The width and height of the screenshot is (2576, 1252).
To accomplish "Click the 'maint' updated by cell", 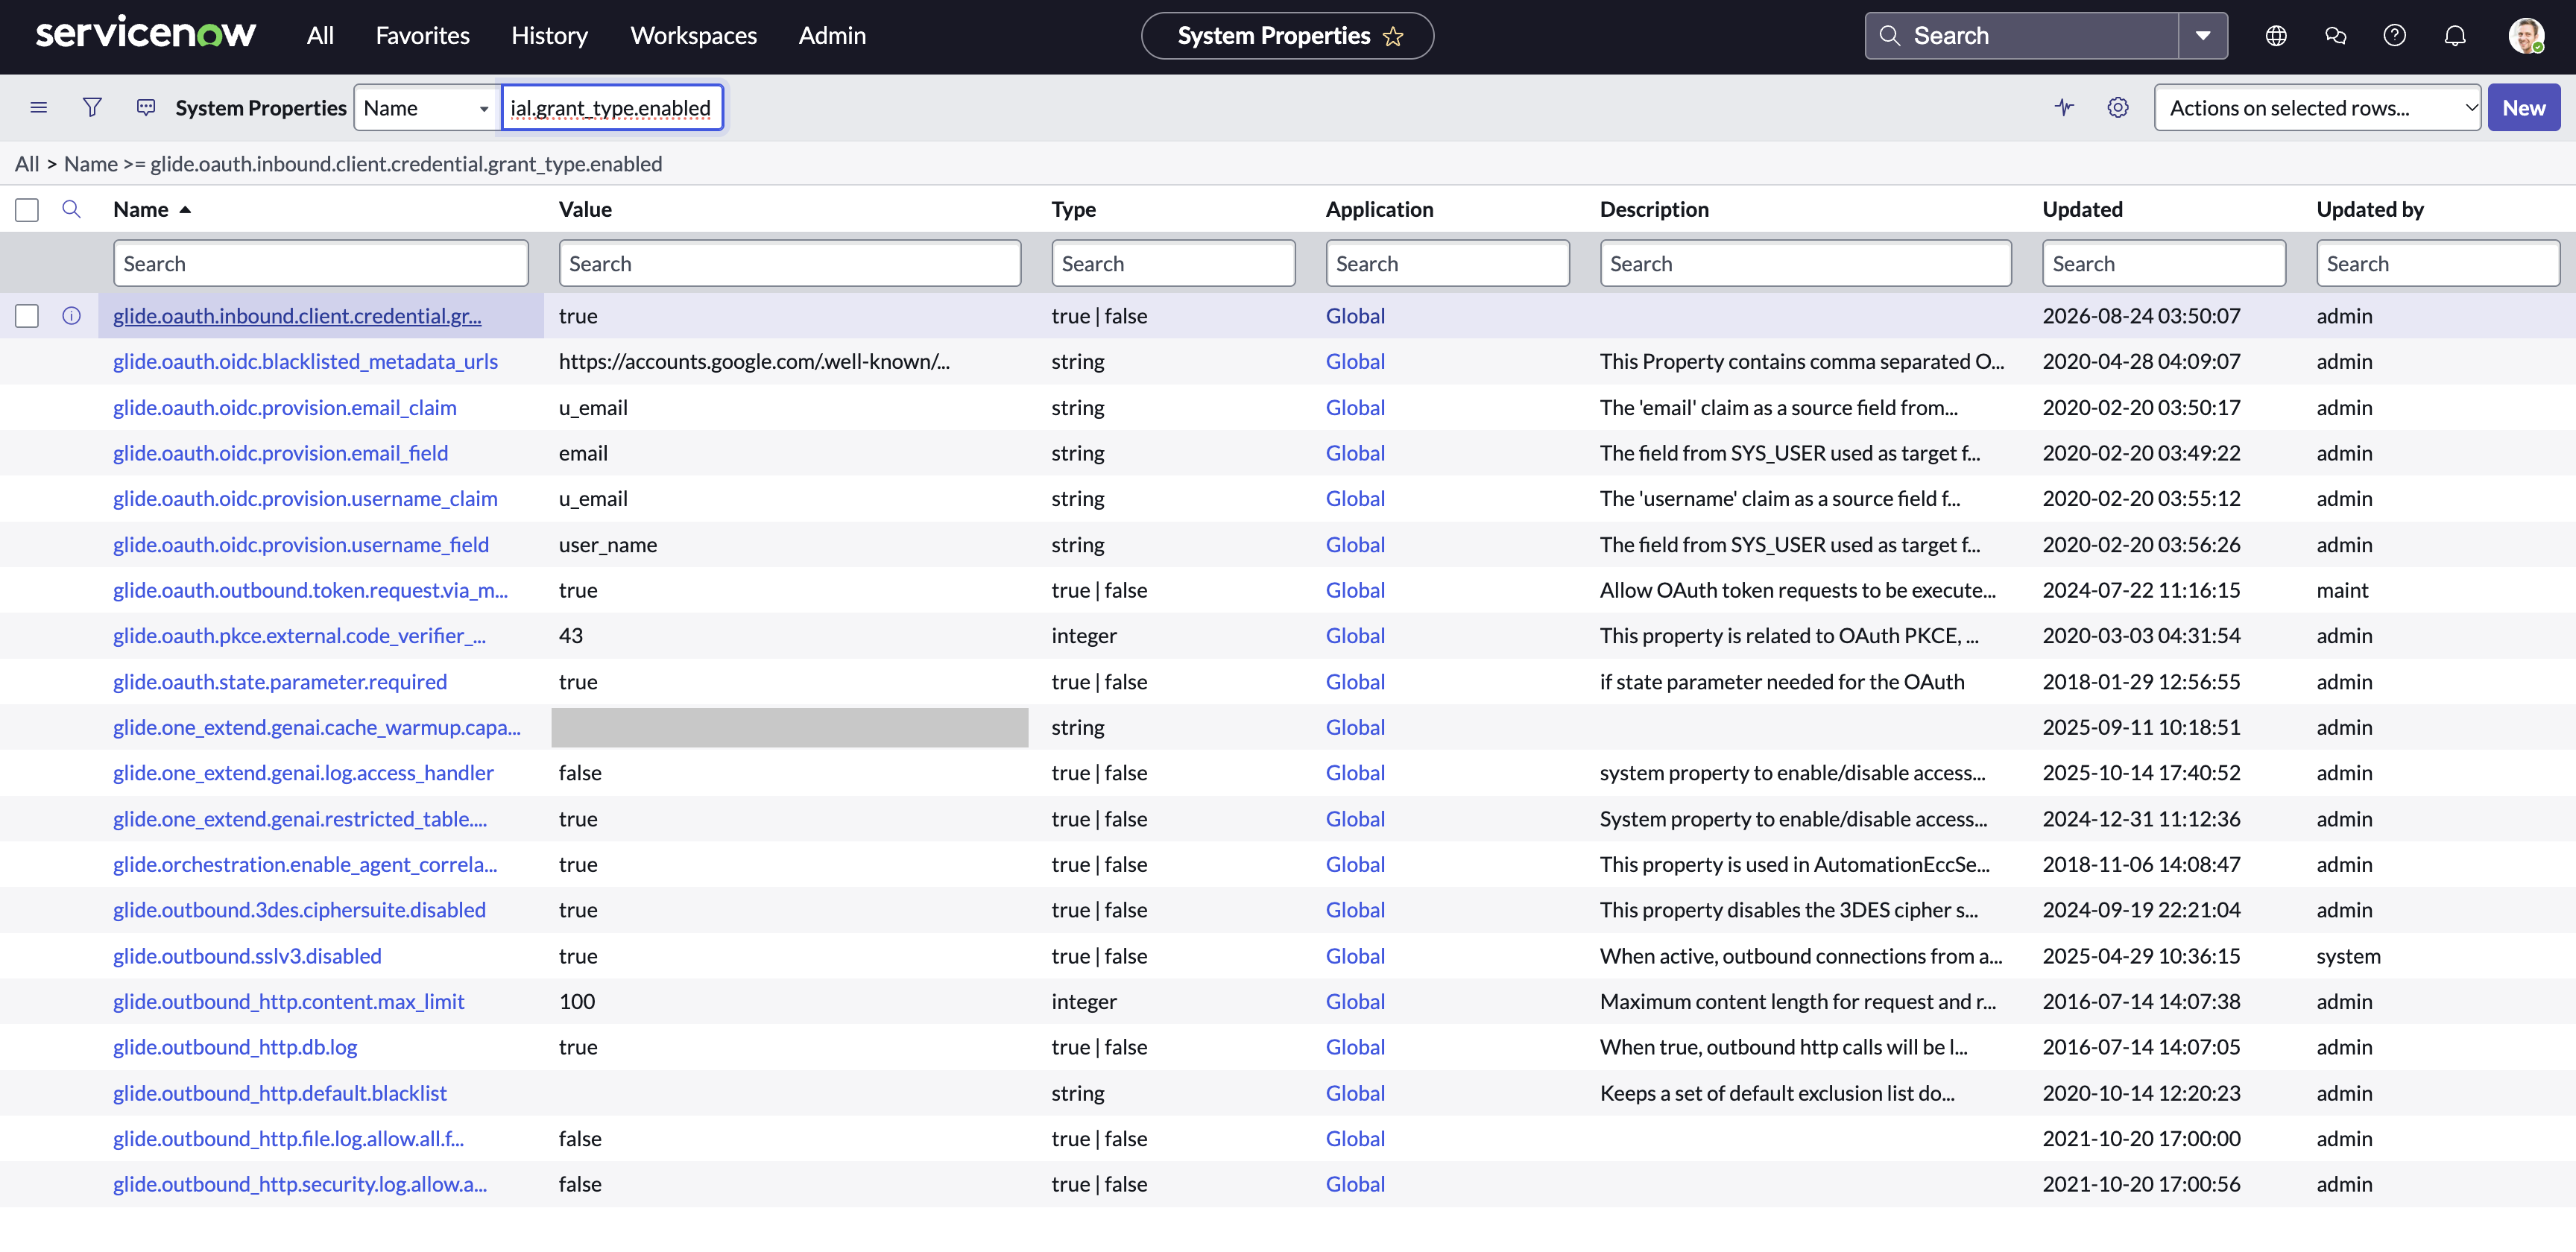I will 2342,590.
